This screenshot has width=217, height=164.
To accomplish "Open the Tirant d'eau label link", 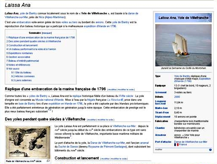I will pos(162,112).
